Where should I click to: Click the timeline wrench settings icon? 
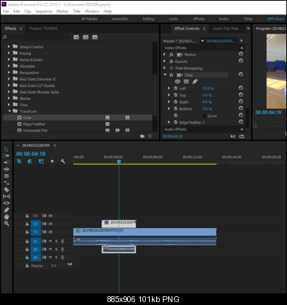[x=63, y=161]
